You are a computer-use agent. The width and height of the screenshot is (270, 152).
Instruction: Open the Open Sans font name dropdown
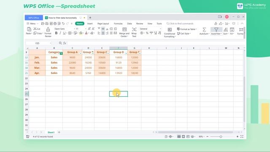[75, 29]
